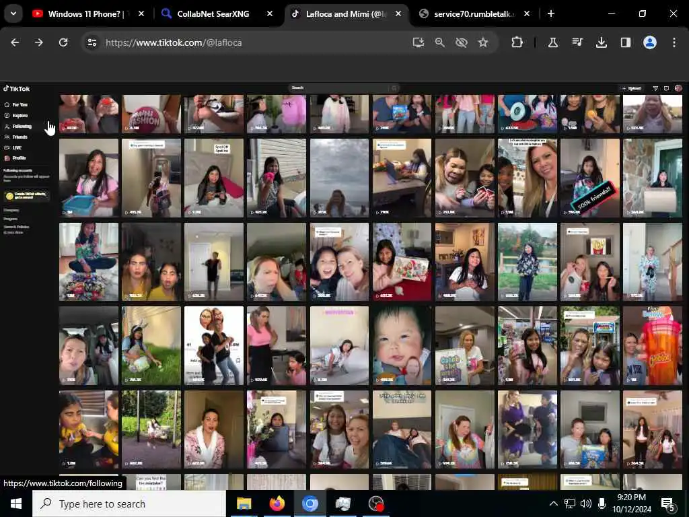Open browser extensions puzzle icon

[x=517, y=42]
